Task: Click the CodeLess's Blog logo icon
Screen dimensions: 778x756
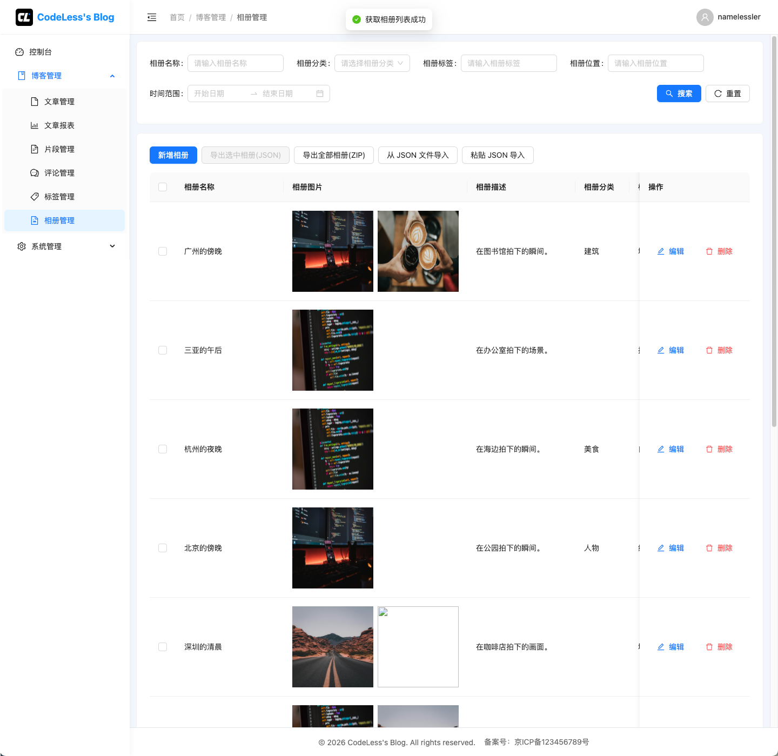Action: pos(24,17)
